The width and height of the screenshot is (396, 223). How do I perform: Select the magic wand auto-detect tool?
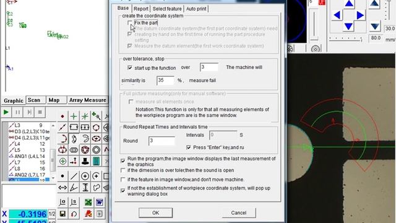(96, 116)
